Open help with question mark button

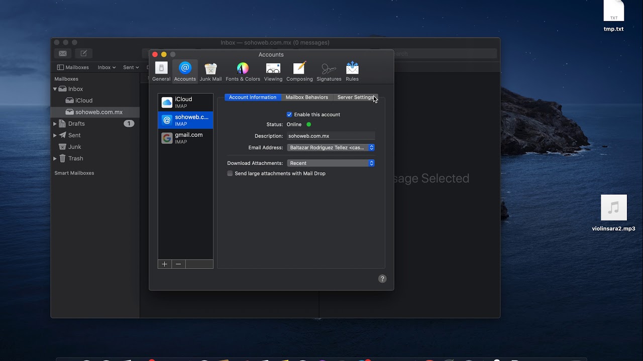tap(382, 279)
